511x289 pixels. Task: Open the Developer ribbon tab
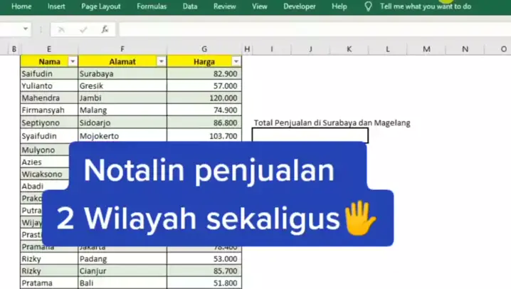pos(300,6)
